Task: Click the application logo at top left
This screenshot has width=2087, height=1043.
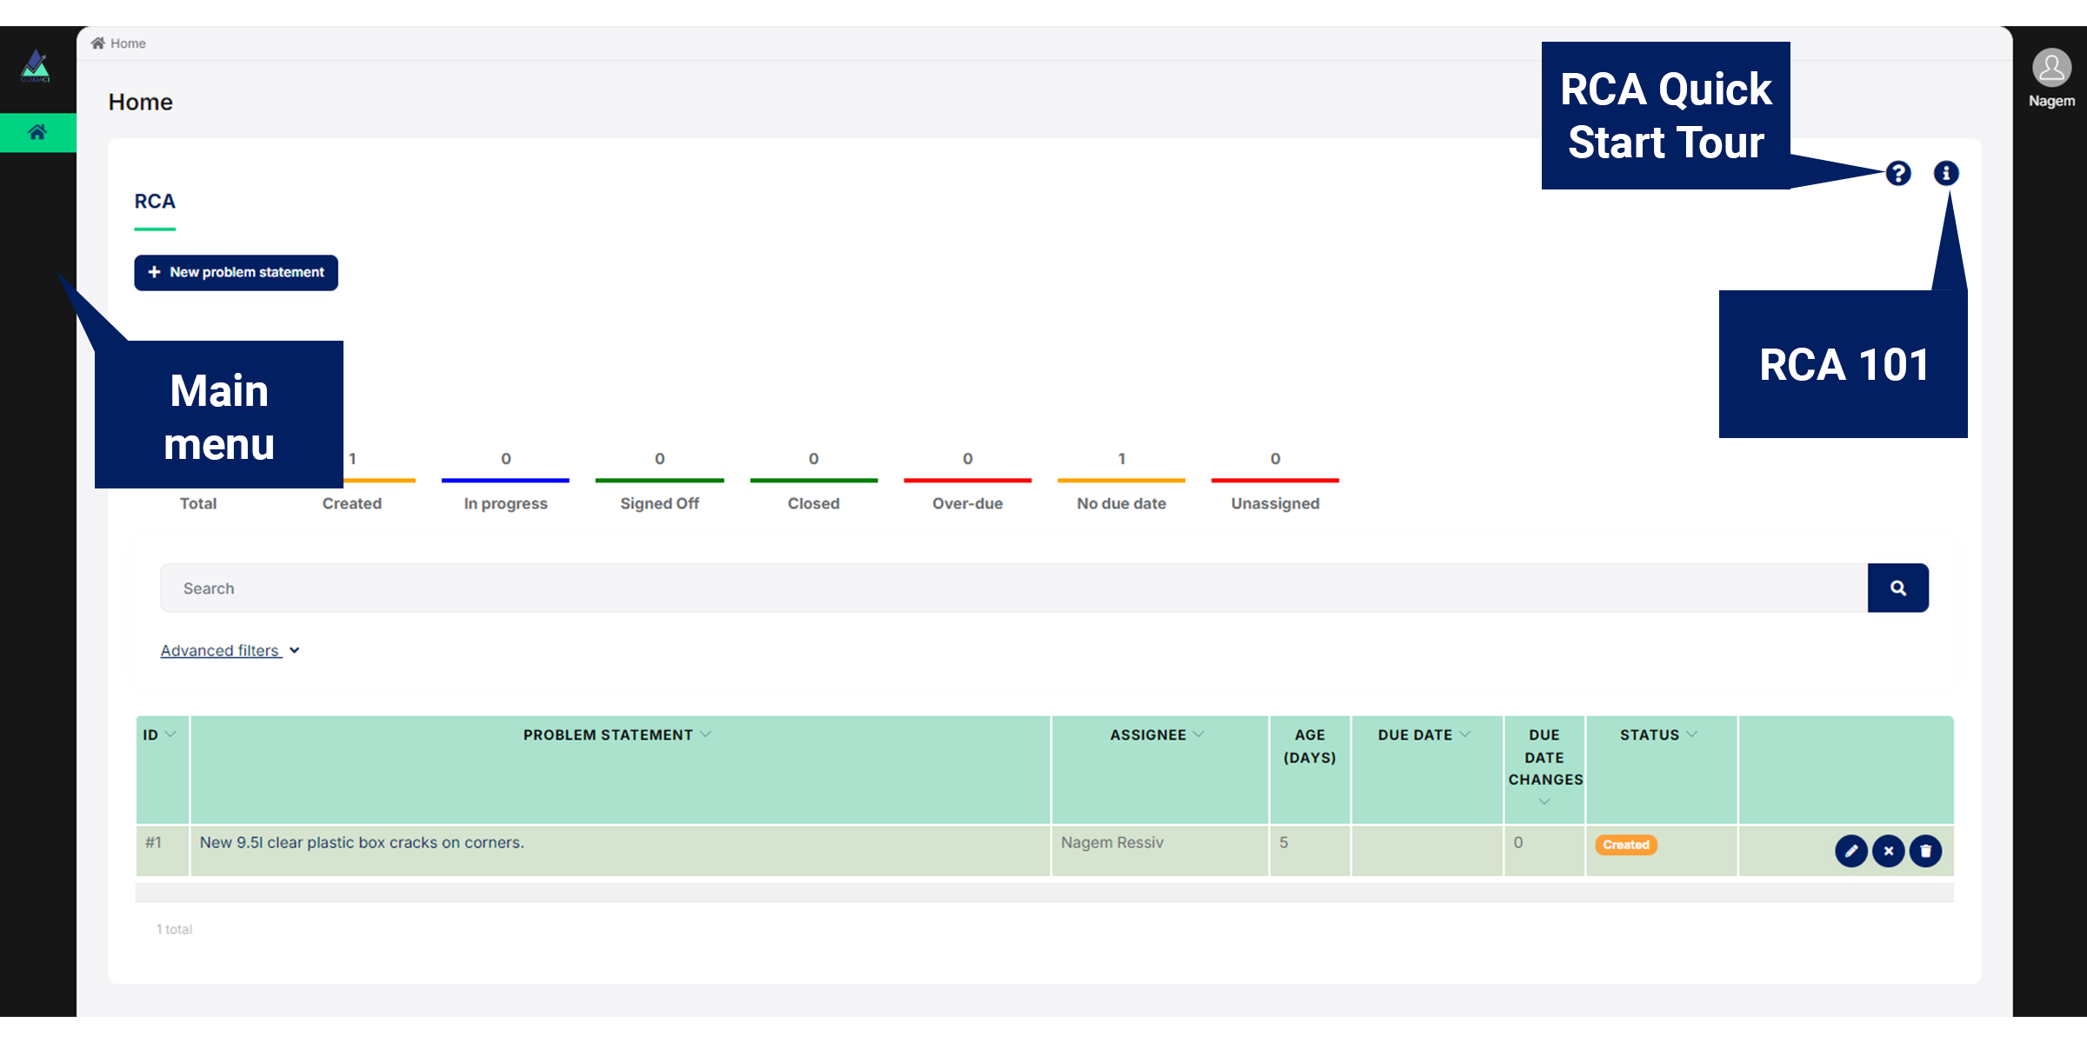Action: (x=36, y=66)
